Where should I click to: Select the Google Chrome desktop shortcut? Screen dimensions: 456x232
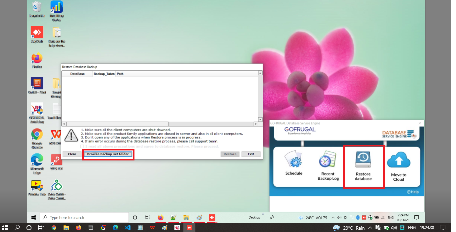coord(37,138)
